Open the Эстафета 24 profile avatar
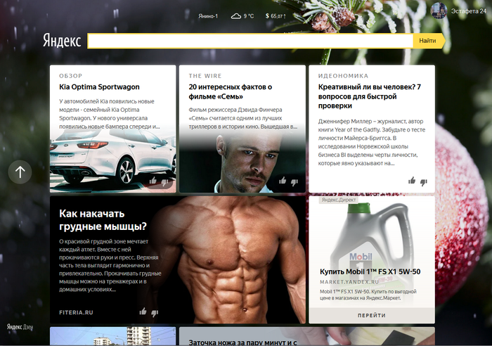Image resolution: width=492 pixels, height=346 pixels. point(439,11)
